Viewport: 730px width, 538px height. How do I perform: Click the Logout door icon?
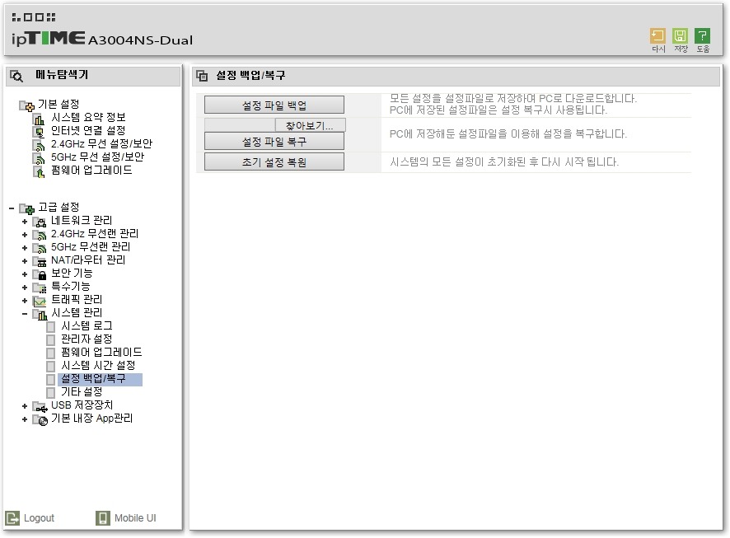coord(12,518)
